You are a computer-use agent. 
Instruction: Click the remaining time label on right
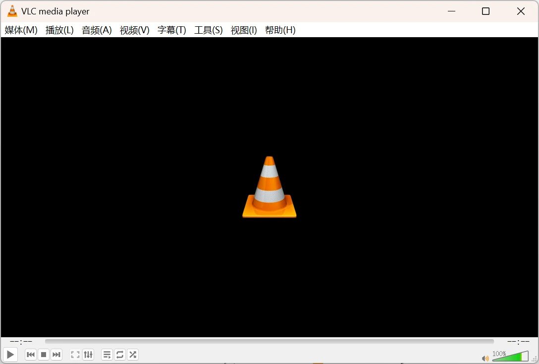click(518, 342)
